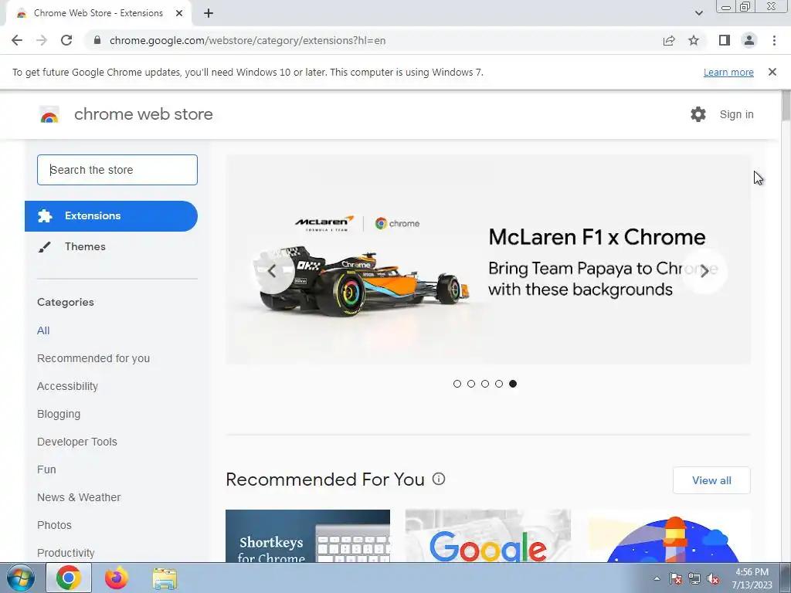Dismiss the Windows 7 update notice

(772, 72)
